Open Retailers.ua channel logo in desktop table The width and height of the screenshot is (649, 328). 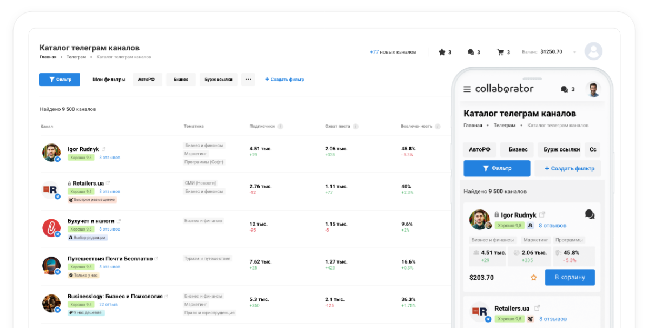click(51, 190)
